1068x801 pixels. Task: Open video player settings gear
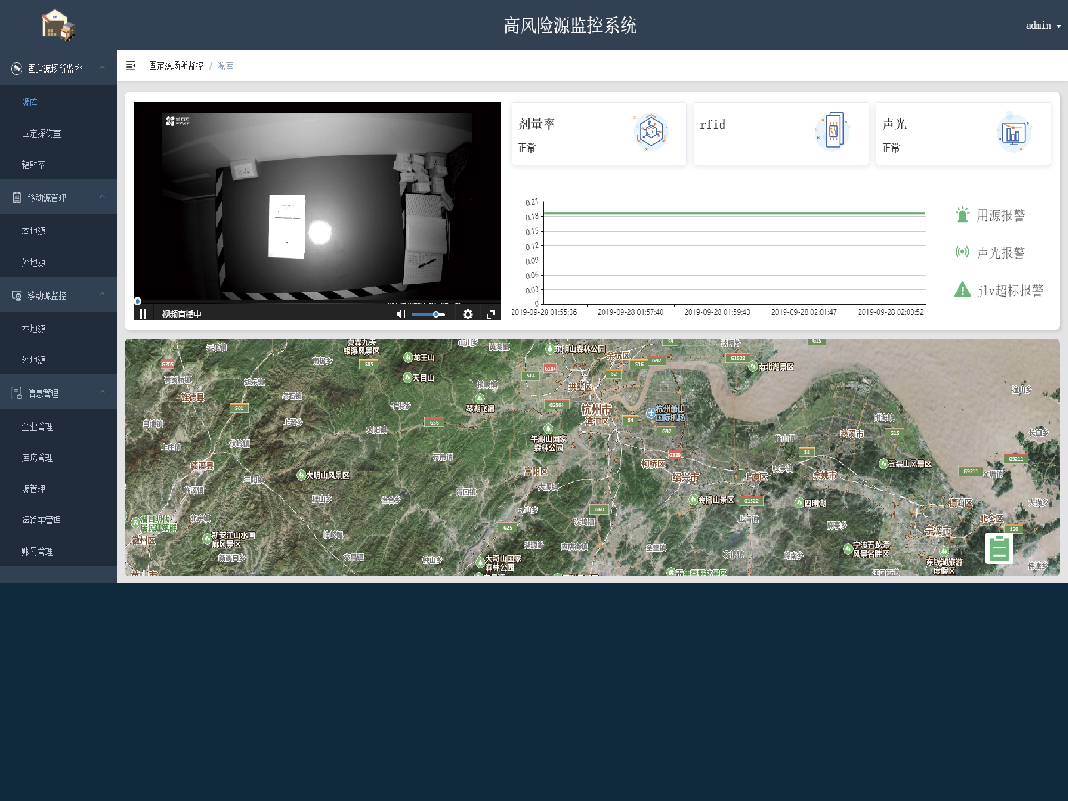tap(467, 314)
